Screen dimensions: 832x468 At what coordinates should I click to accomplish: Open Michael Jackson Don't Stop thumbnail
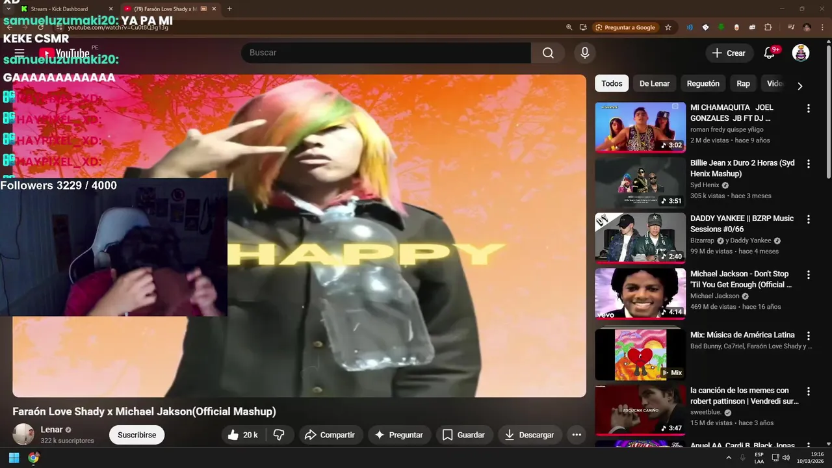coord(640,293)
